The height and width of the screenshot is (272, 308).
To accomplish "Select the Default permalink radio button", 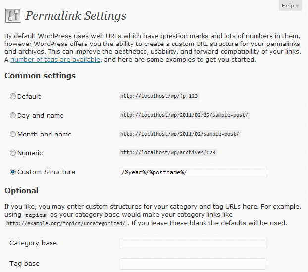I will click(13, 97).
